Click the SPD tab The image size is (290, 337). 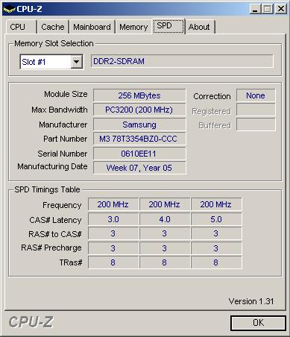coord(168,26)
